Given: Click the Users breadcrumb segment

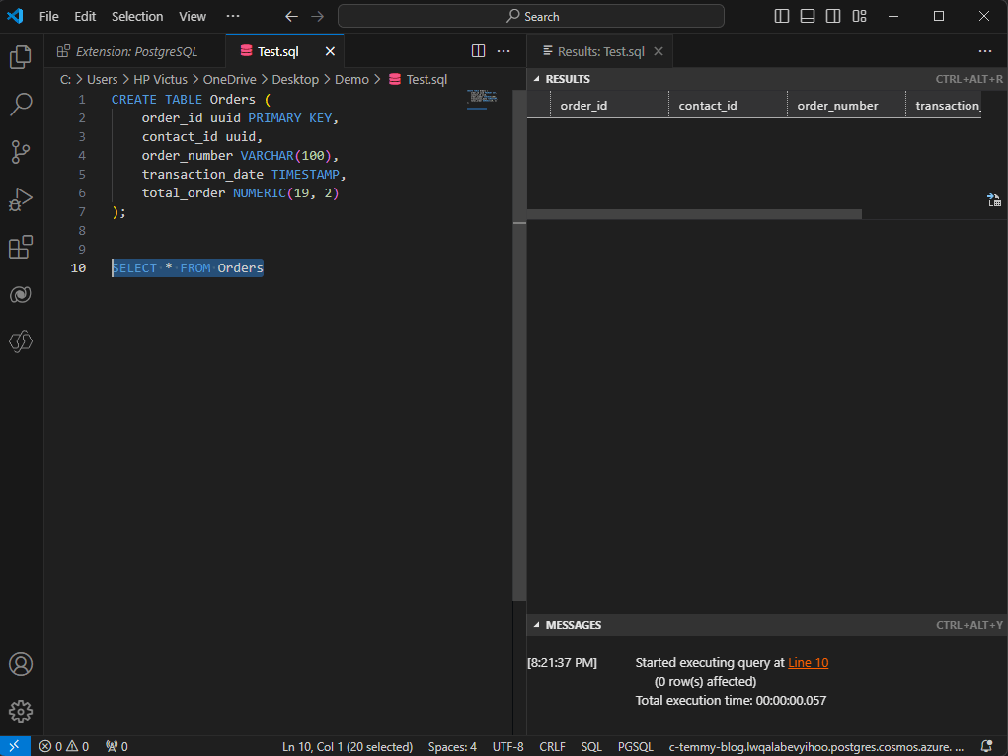Looking at the screenshot, I should click(x=103, y=79).
